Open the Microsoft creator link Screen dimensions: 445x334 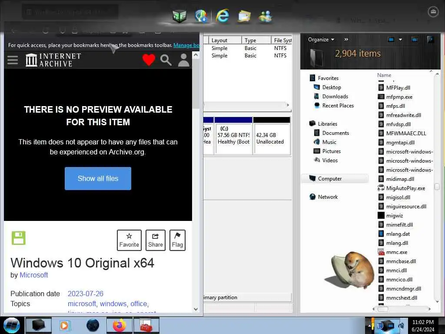point(34,275)
